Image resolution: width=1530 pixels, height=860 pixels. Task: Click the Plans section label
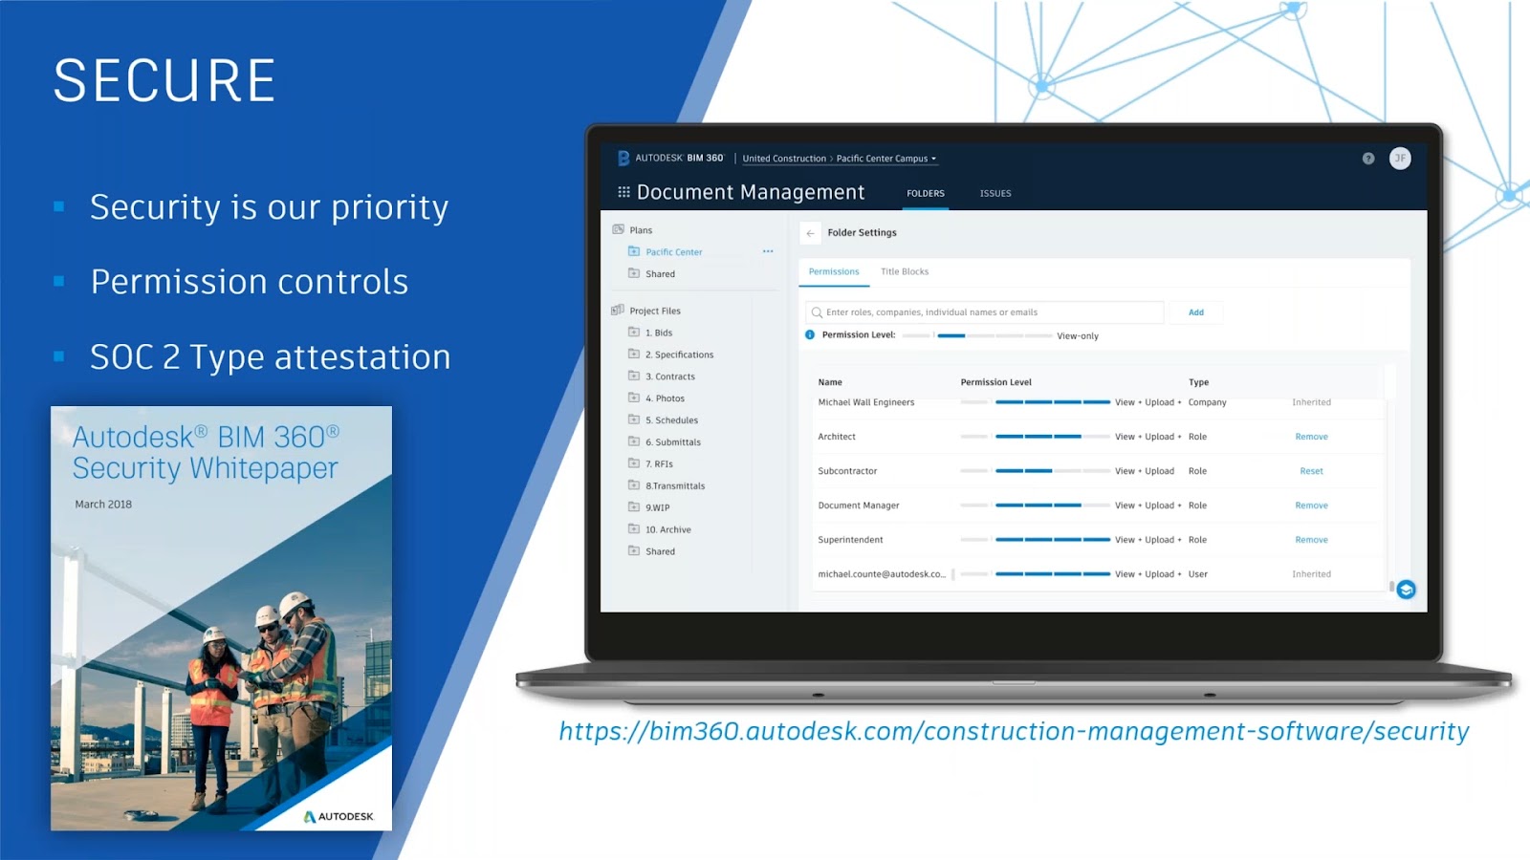(641, 230)
